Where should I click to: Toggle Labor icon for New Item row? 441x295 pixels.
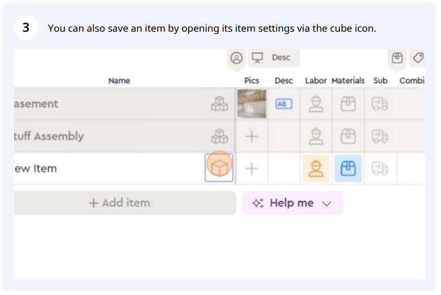pos(316,169)
